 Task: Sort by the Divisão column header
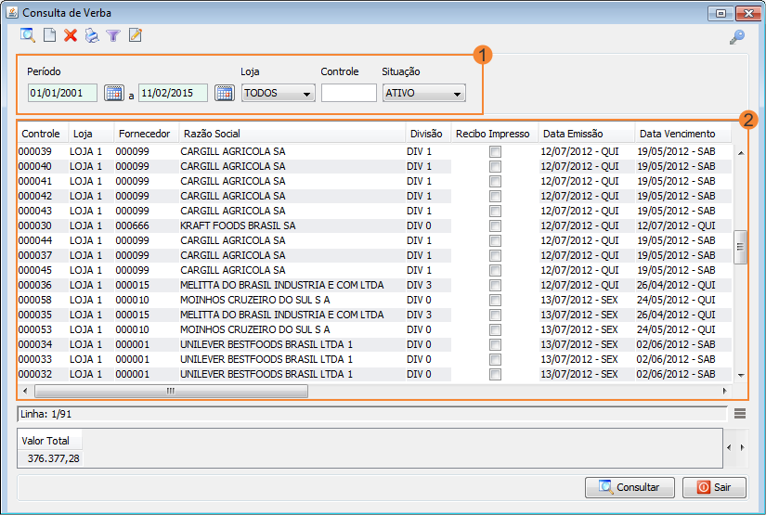pos(427,134)
